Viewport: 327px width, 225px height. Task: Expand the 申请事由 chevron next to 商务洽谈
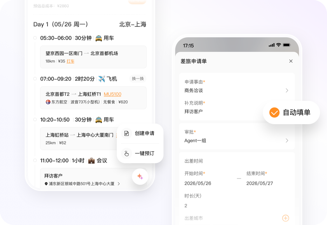coord(287,90)
